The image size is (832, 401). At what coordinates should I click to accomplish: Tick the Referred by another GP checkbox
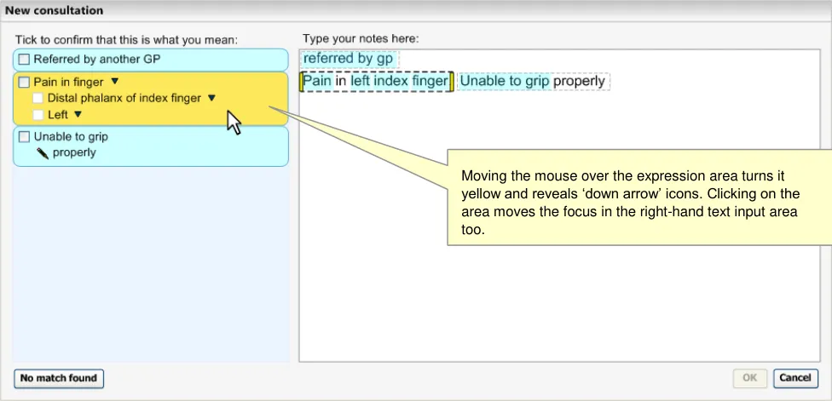tap(24, 60)
